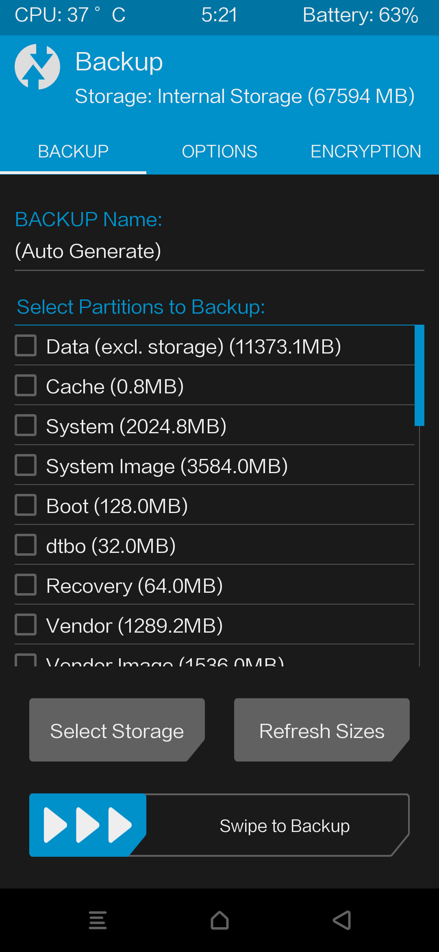This screenshot has width=439, height=952.
Task: Enable the Vendor (1289.2MB) checkbox
Action: [26, 624]
